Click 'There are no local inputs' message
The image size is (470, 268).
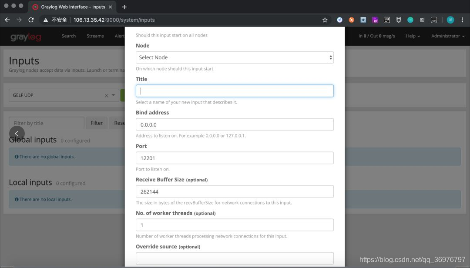point(46,199)
